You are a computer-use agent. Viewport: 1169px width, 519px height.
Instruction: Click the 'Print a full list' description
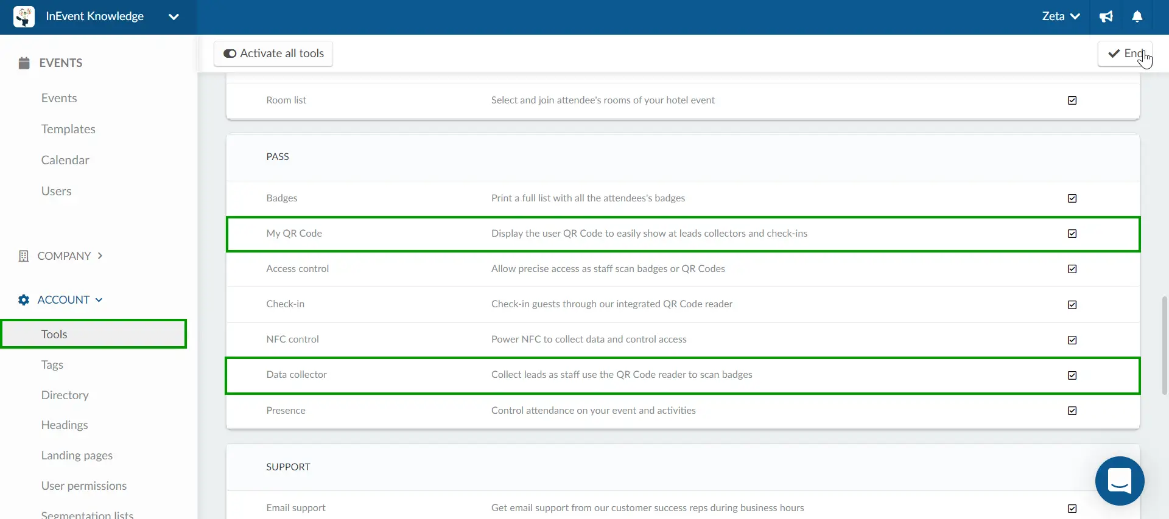[x=588, y=198]
